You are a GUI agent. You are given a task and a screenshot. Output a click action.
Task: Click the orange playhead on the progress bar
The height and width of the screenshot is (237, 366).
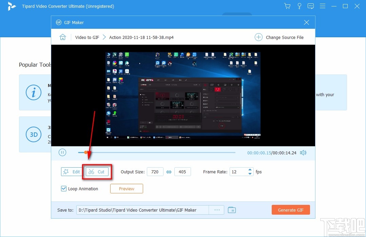click(x=86, y=152)
